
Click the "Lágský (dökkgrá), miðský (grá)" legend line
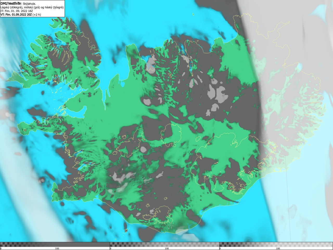point(32,7)
